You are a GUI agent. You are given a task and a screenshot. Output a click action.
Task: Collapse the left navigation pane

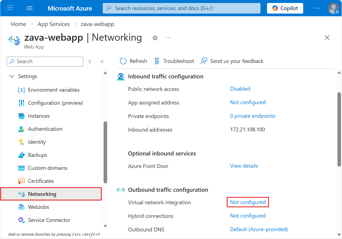[102, 62]
